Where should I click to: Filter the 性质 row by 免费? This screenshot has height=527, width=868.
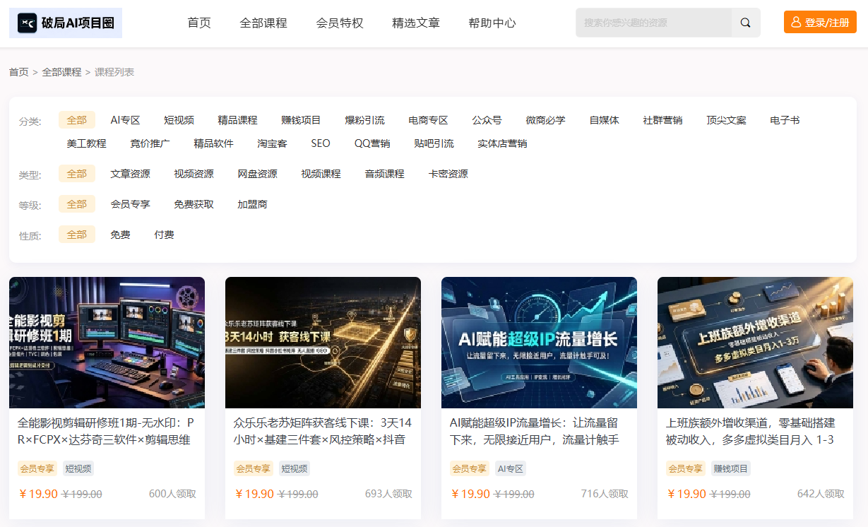pos(120,235)
